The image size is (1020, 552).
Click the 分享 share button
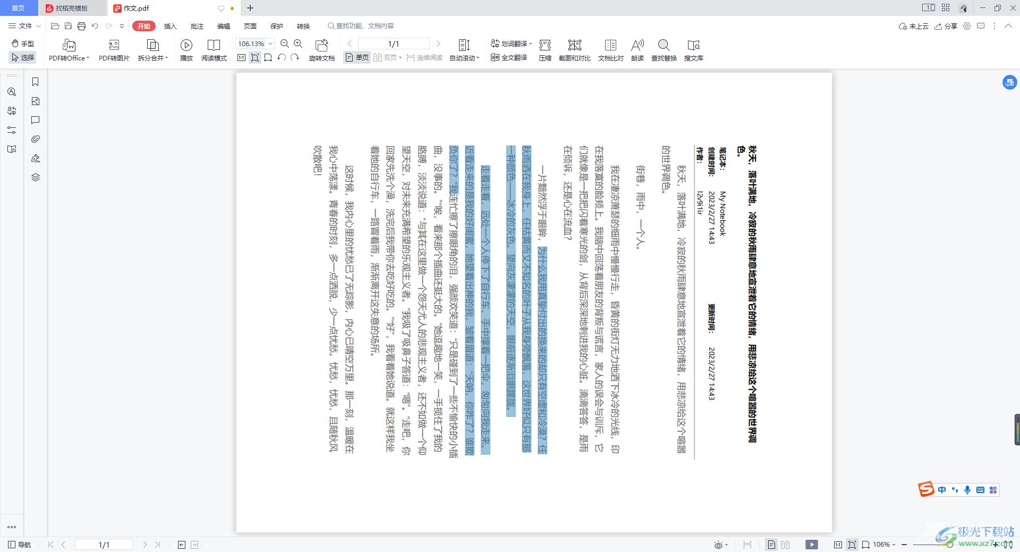tap(946, 26)
